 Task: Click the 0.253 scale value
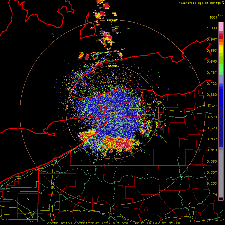pos(212,183)
